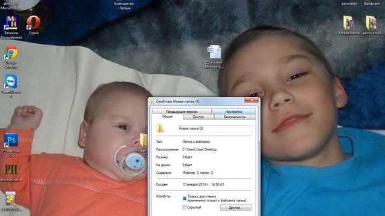
Task: Select the green РП multiplicat icon
Action: click(x=11, y=173)
